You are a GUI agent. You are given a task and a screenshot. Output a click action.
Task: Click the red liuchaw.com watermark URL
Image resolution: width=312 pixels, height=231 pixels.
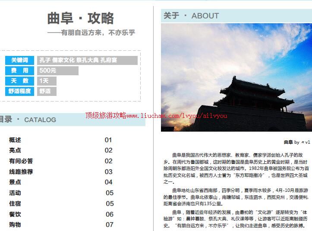coord(156,116)
